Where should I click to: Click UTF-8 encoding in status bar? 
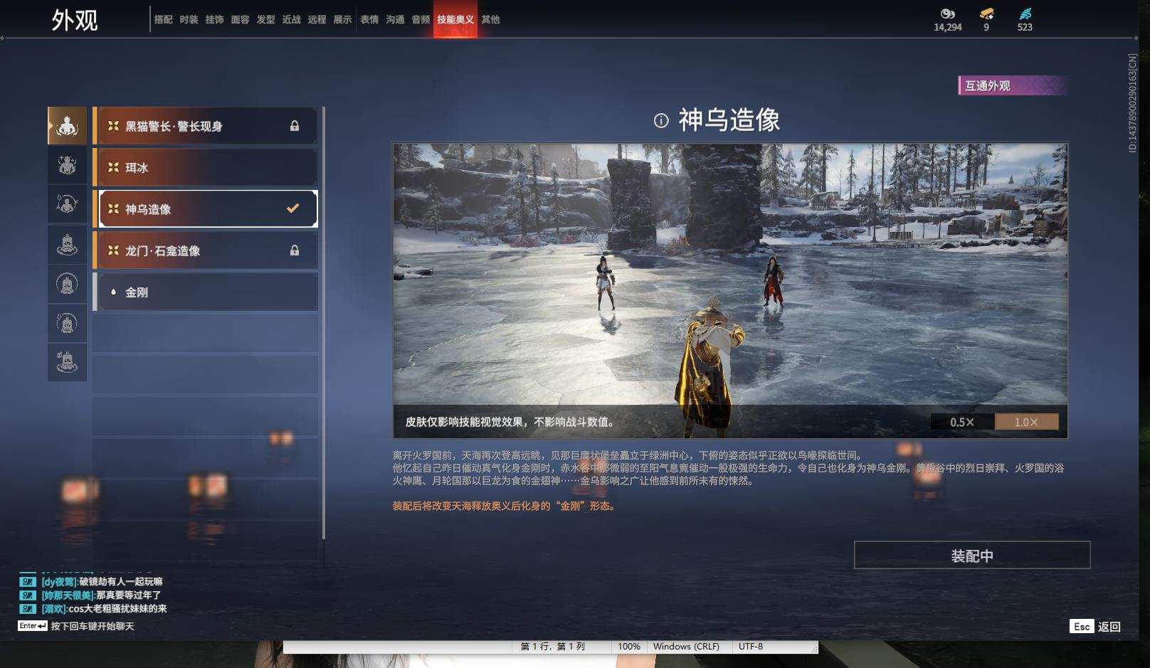751,647
